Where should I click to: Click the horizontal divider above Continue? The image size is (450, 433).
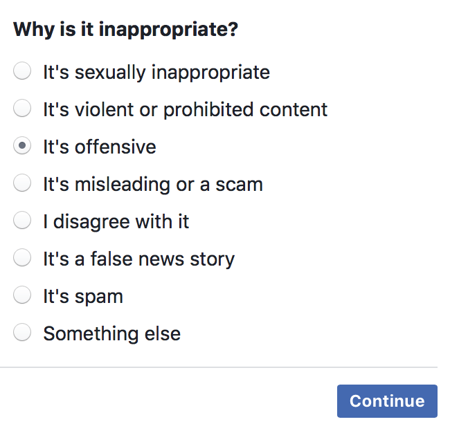point(219,367)
